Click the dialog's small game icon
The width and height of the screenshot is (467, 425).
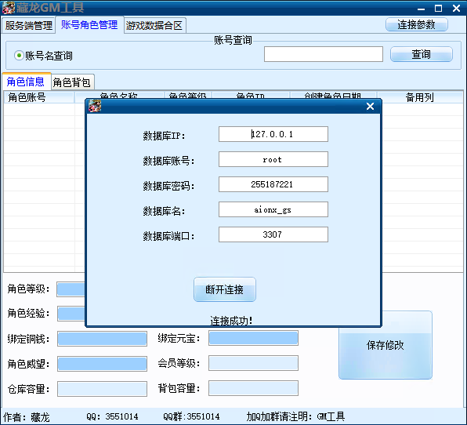pos(95,106)
